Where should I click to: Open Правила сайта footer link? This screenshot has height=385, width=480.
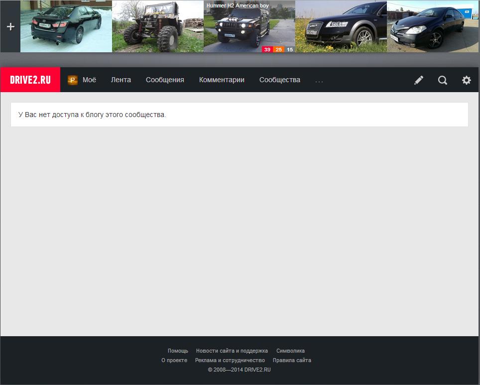point(292,360)
